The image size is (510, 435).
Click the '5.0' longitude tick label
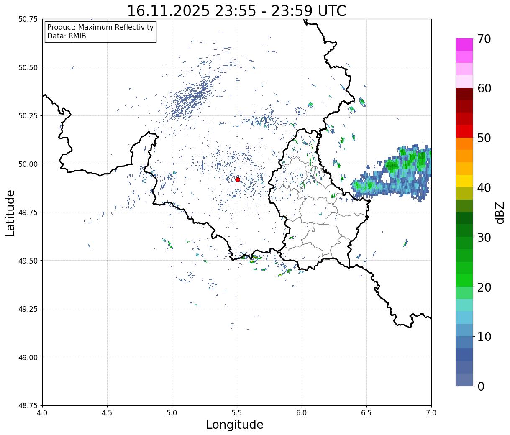[172, 413]
